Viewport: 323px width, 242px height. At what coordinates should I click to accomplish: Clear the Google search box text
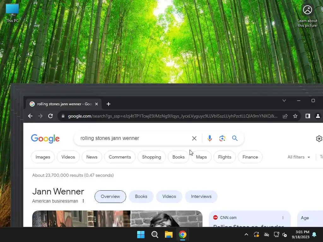click(194, 138)
